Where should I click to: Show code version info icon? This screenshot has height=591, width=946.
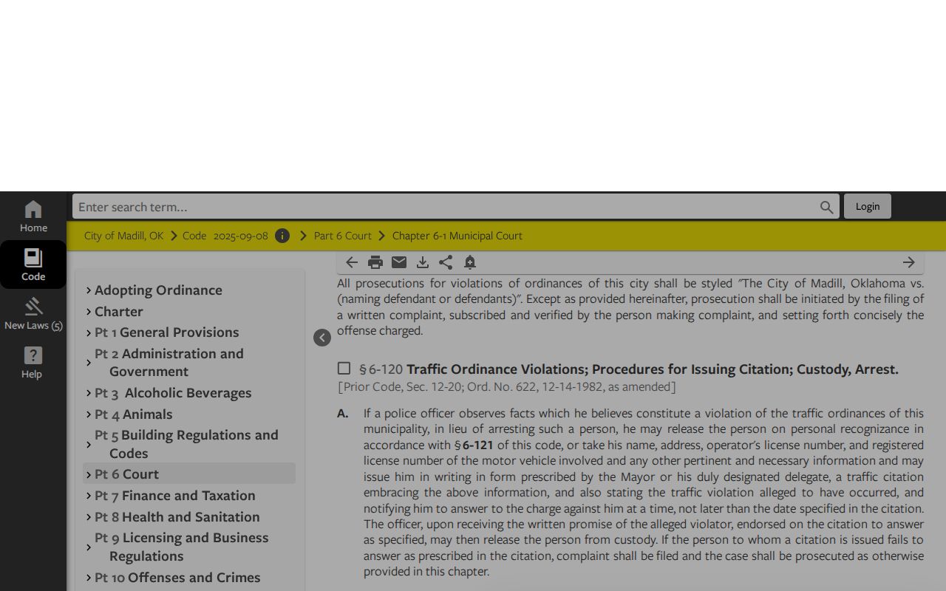(x=282, y=236)
